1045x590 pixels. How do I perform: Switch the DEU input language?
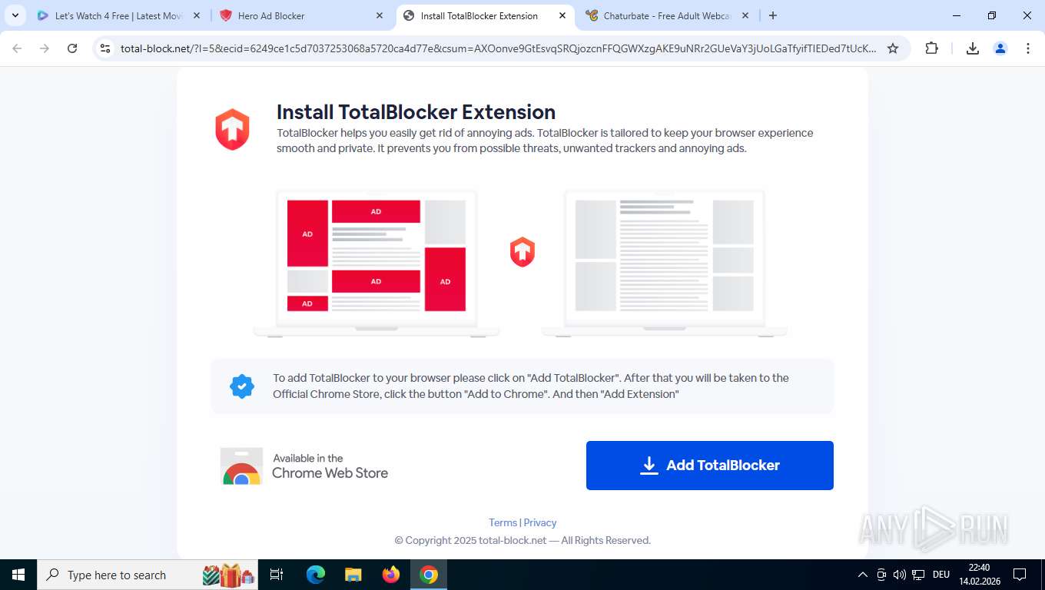coord(941,575)
